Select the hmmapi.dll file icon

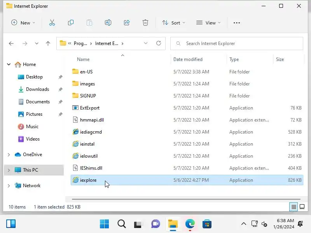(x=75, y=120)
